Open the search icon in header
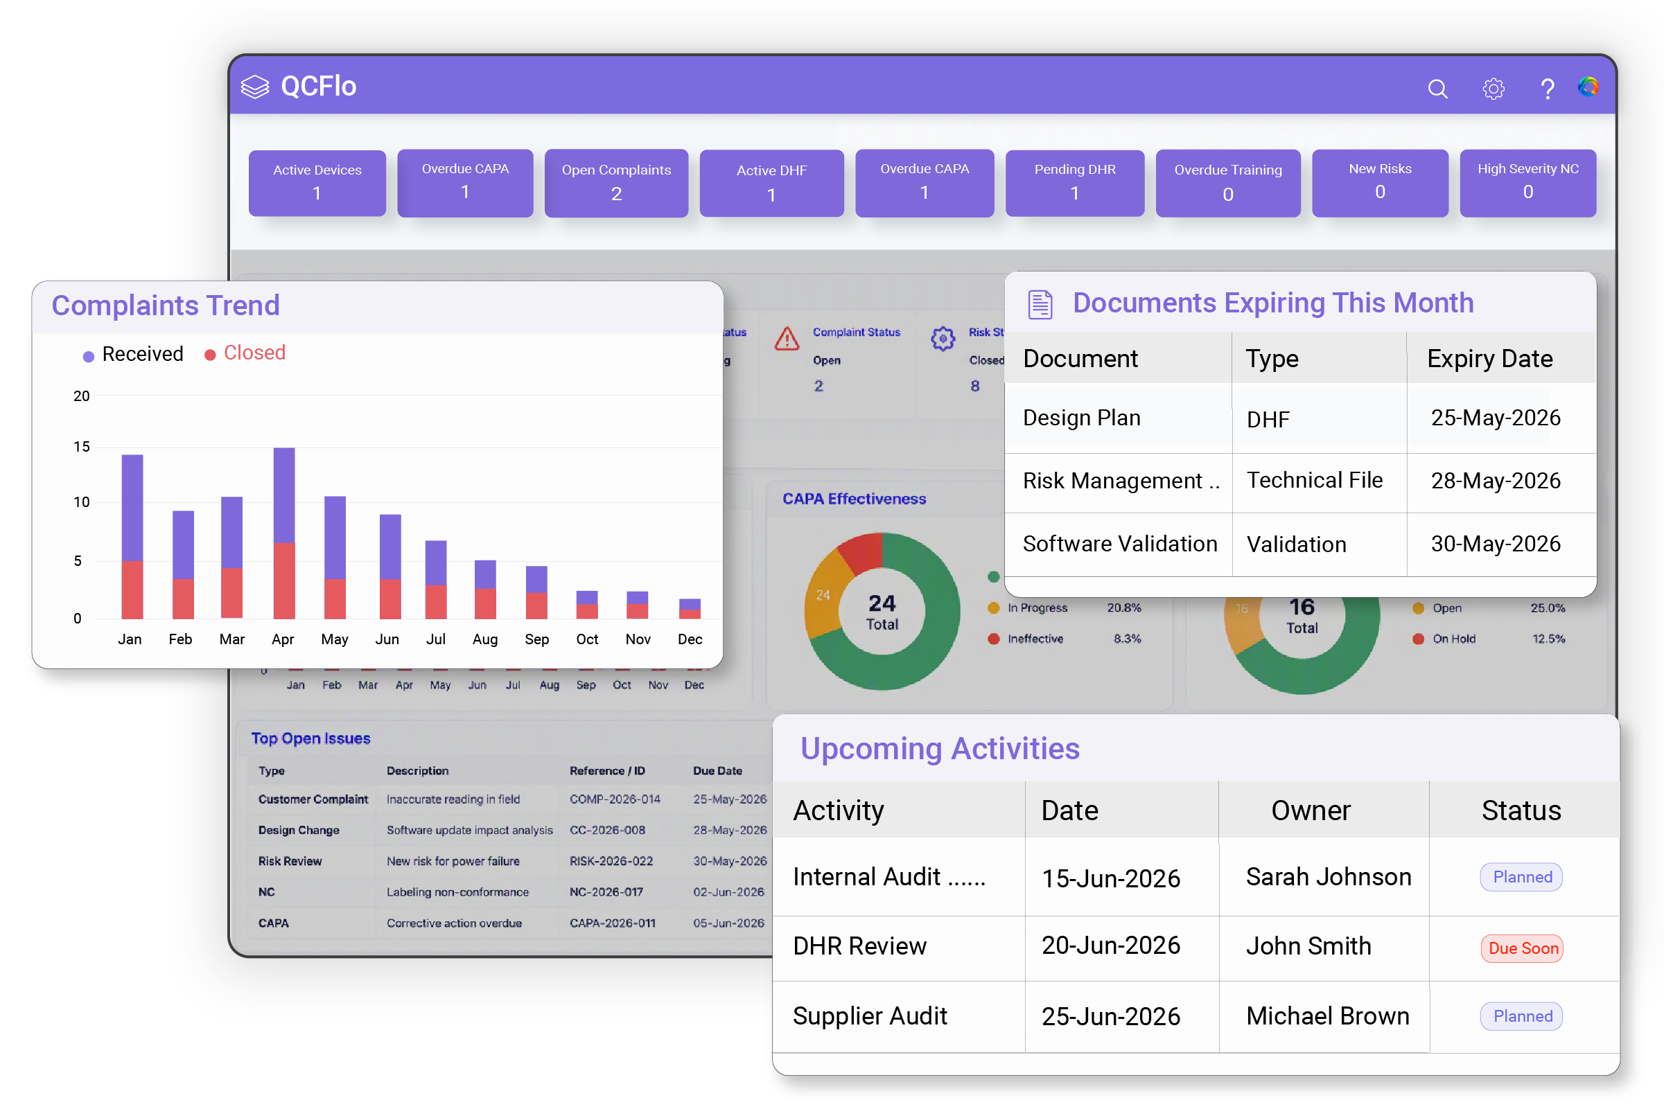This screenshot has height=1109, width=1664. pyautogui.click(x=1437, y=89)
